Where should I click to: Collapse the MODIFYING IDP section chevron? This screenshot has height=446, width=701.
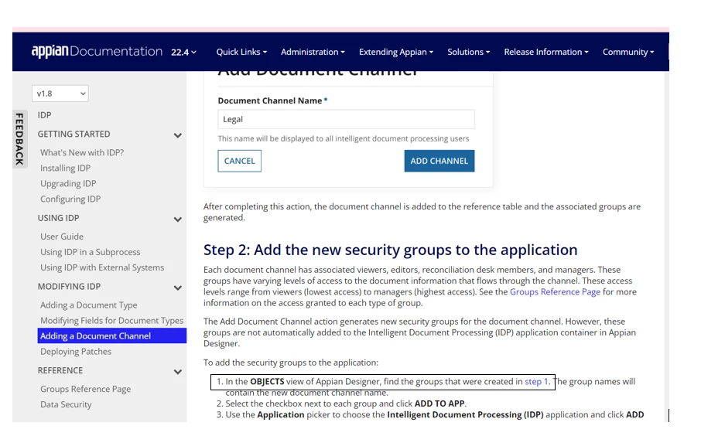pos(177,288)
